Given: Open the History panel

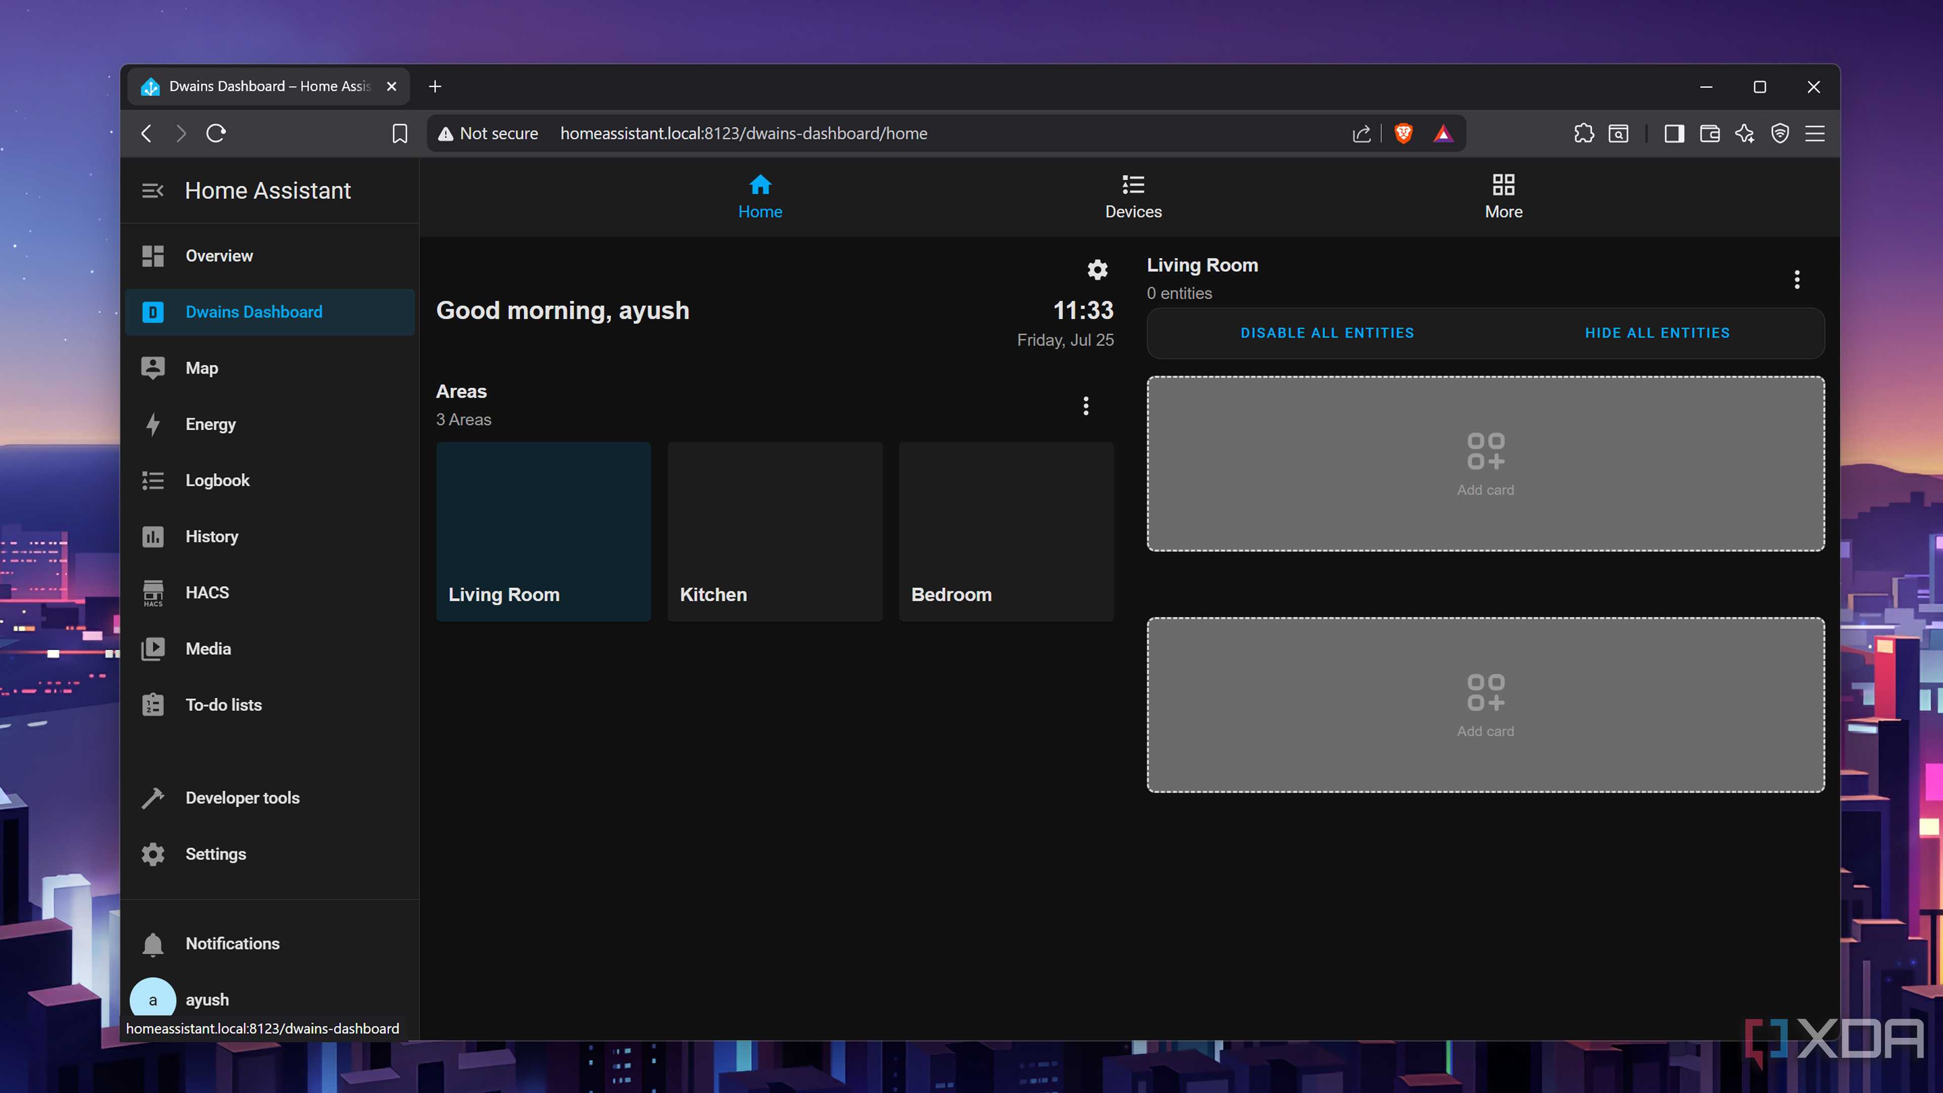Looking at the screenshot, I should click(x=269, y=536).
